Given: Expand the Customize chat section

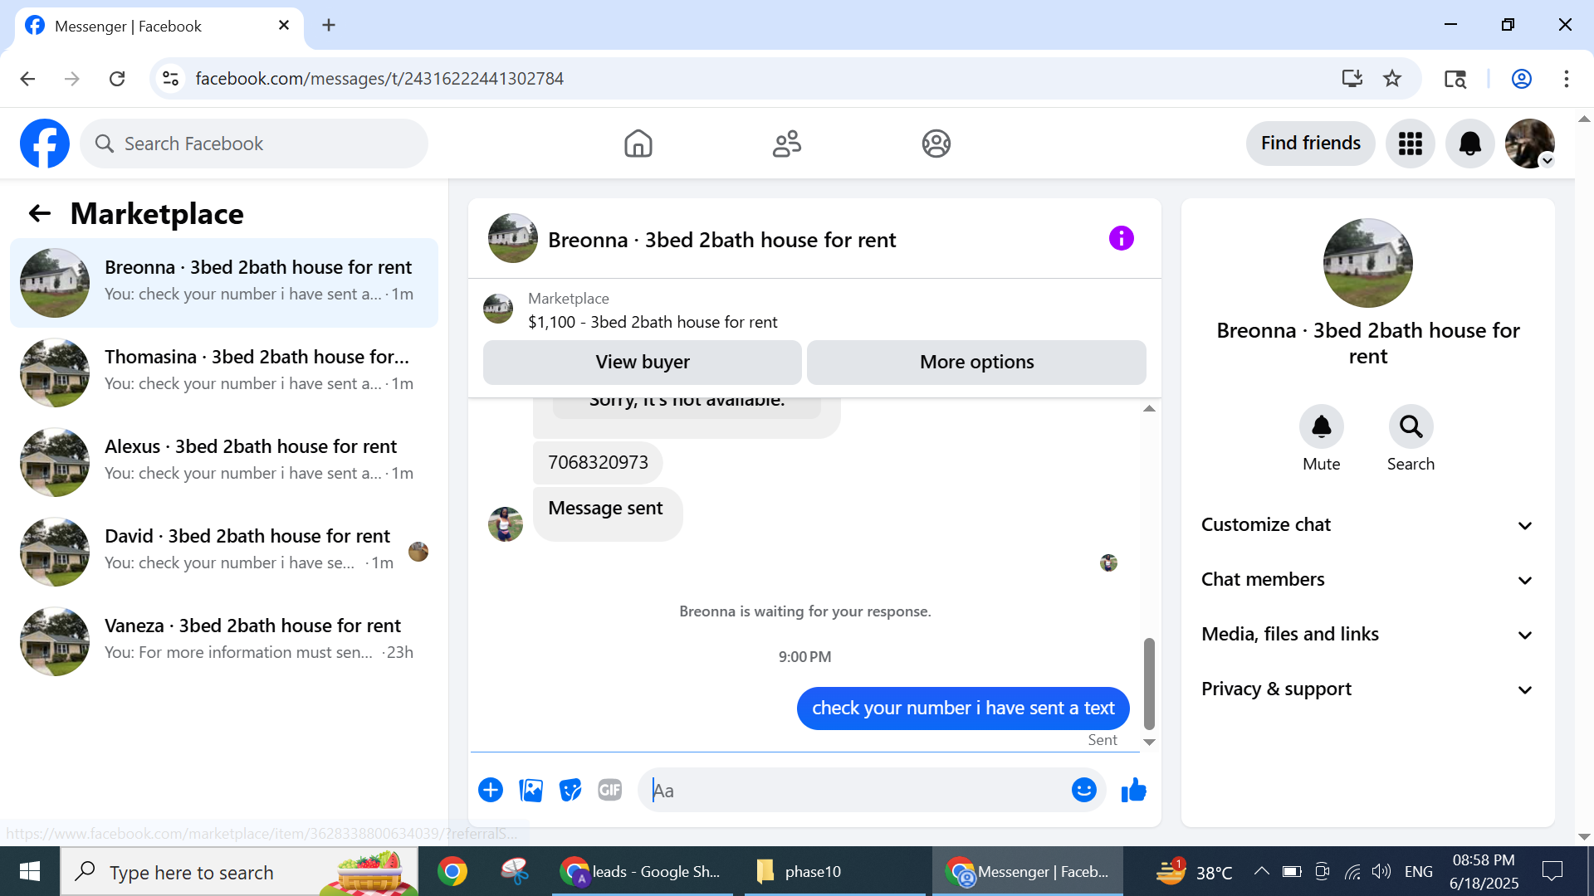Looking at the screenshot, I should (1367, 525).
